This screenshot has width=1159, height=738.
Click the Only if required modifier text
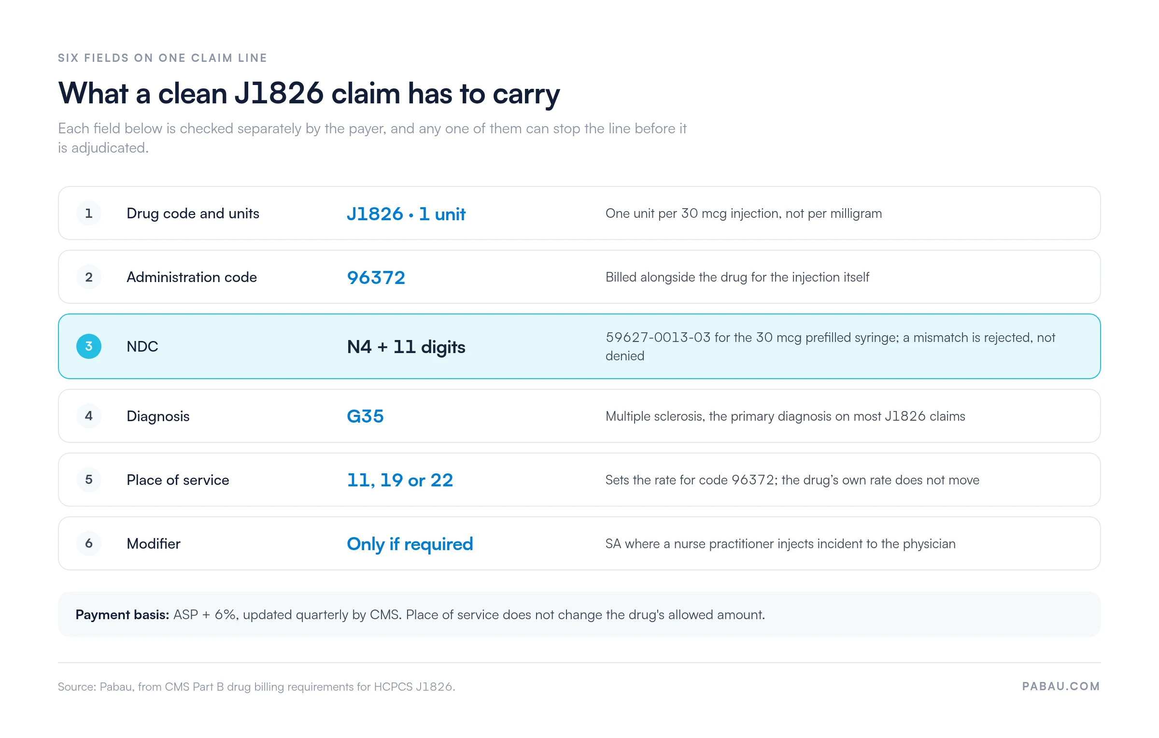point(410,544)
